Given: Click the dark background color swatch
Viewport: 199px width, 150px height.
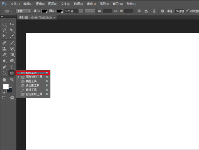Looking at the screenshot, I should (10, 91).
